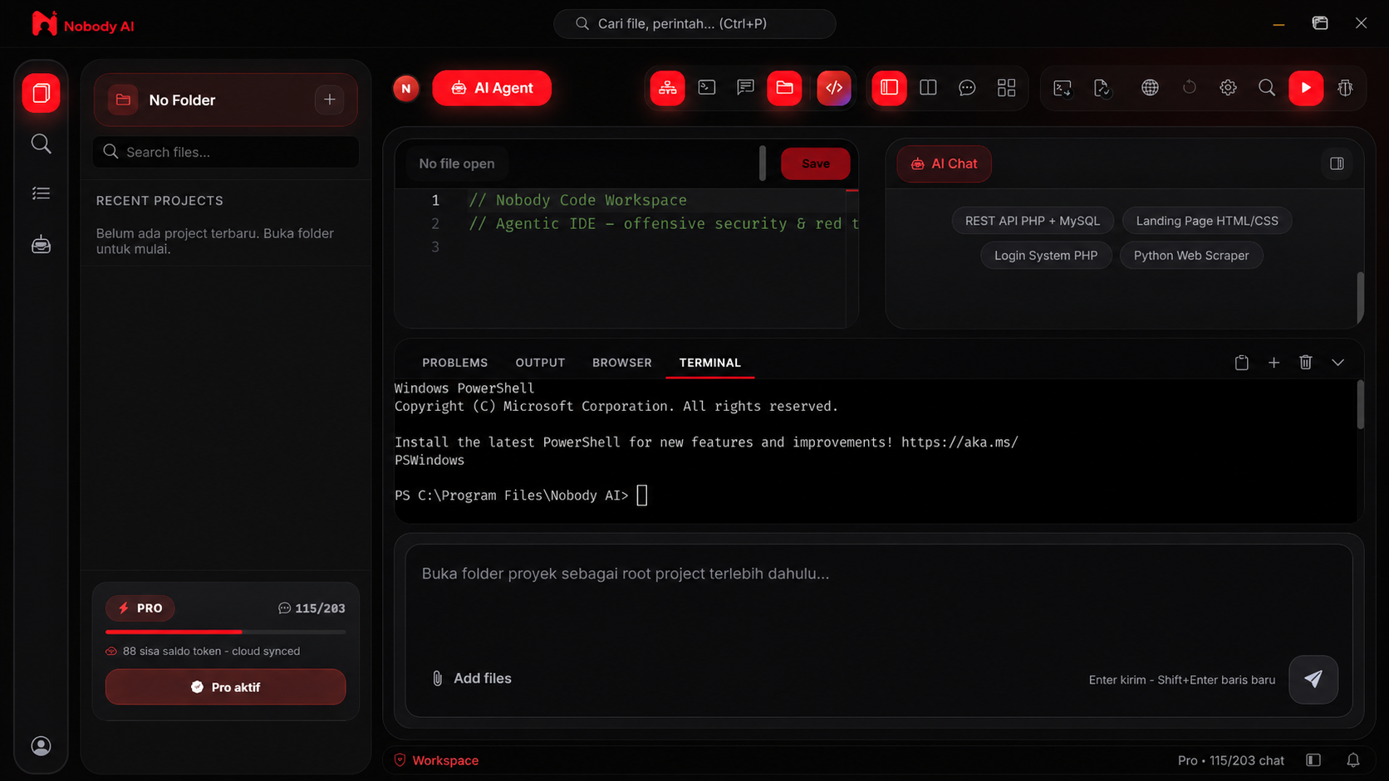This screenshot has width=1389, height=781.
Task: Click the terminal download icon in toolbar
Action: pos(1062,88)
